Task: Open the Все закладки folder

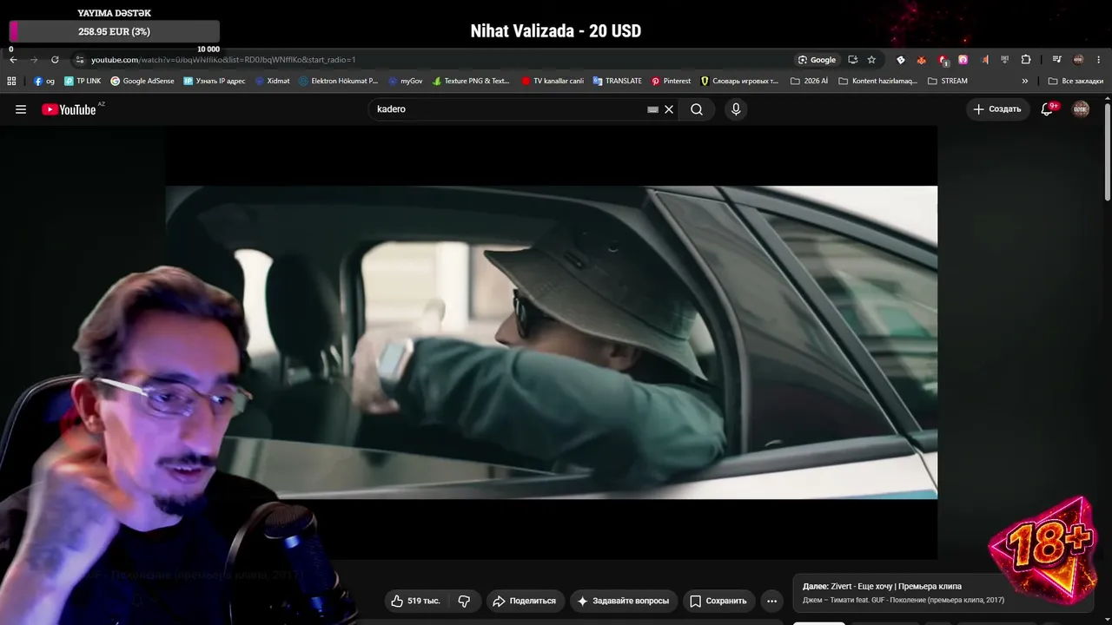Action: 1076,81
